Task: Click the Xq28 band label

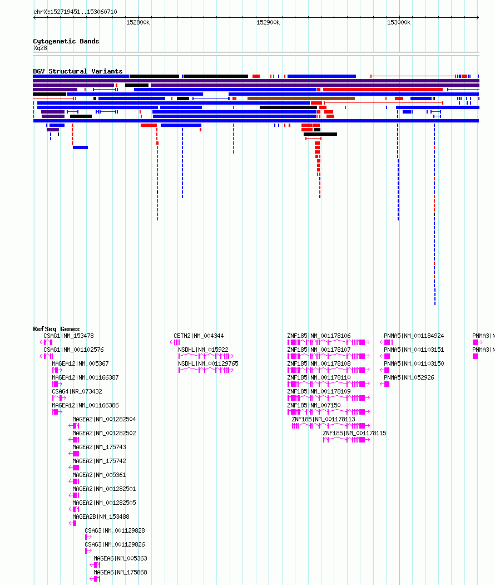Action: [40, 48]
